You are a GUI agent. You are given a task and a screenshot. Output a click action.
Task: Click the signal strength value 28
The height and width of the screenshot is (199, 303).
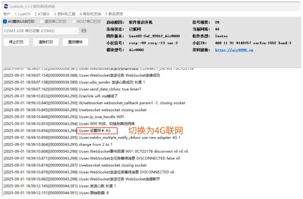[x=217, y=22]
